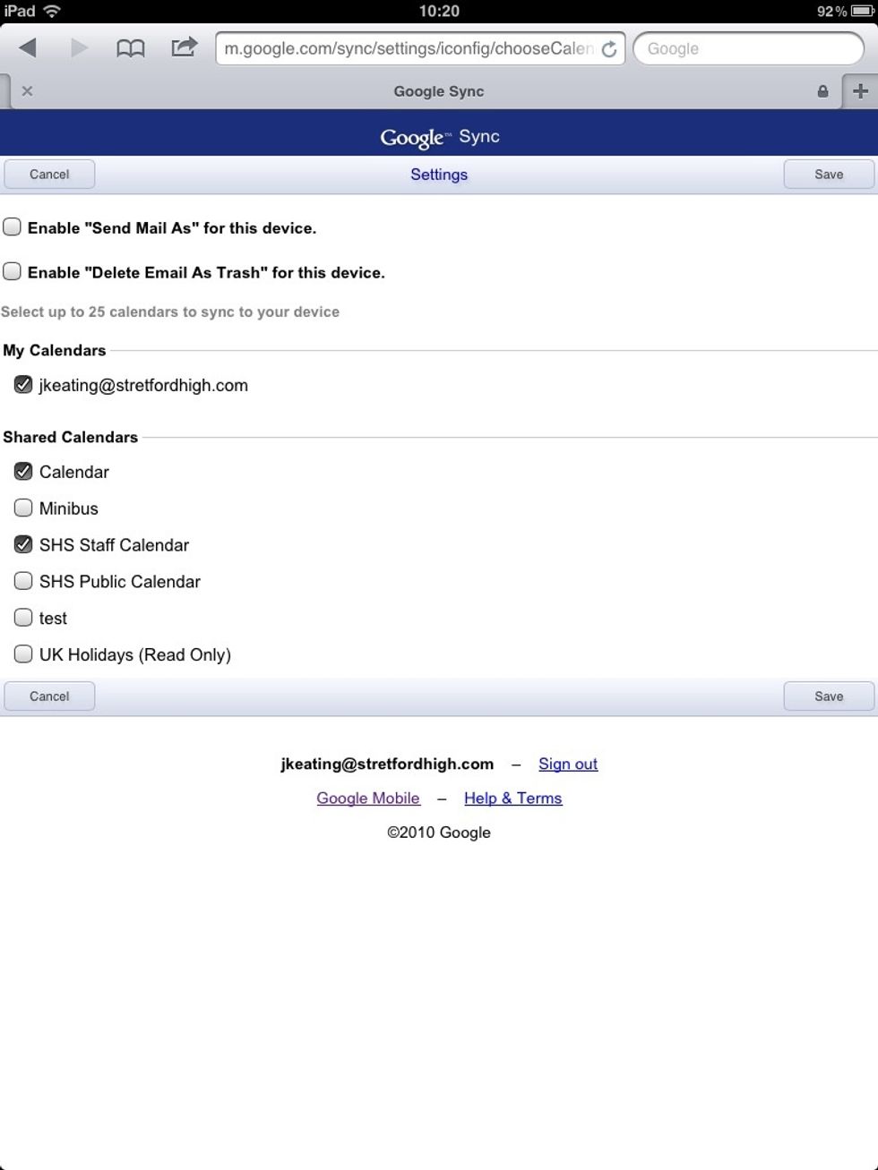Screen dimensions: 878x1170
Task: Tap the Safari back arrow
Action: coord(28,48)
